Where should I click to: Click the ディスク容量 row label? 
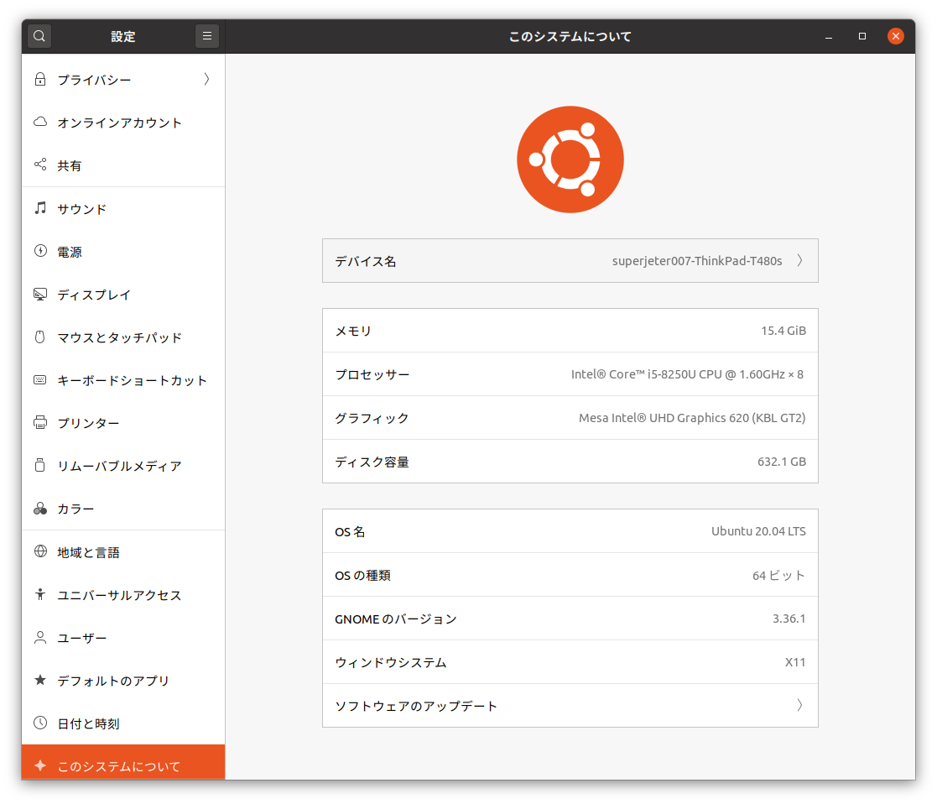point(372,462)
